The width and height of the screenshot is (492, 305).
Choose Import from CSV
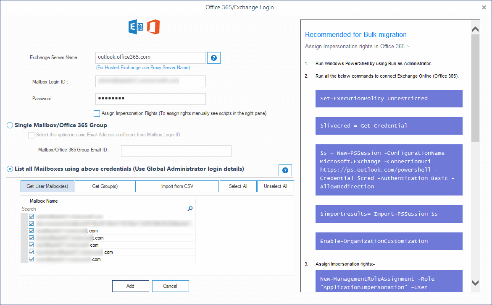177,186
